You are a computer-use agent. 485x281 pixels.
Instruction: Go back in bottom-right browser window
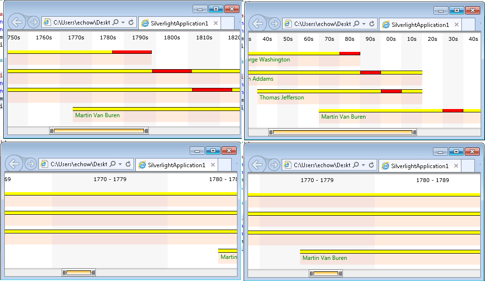click(x=257, y=165)
